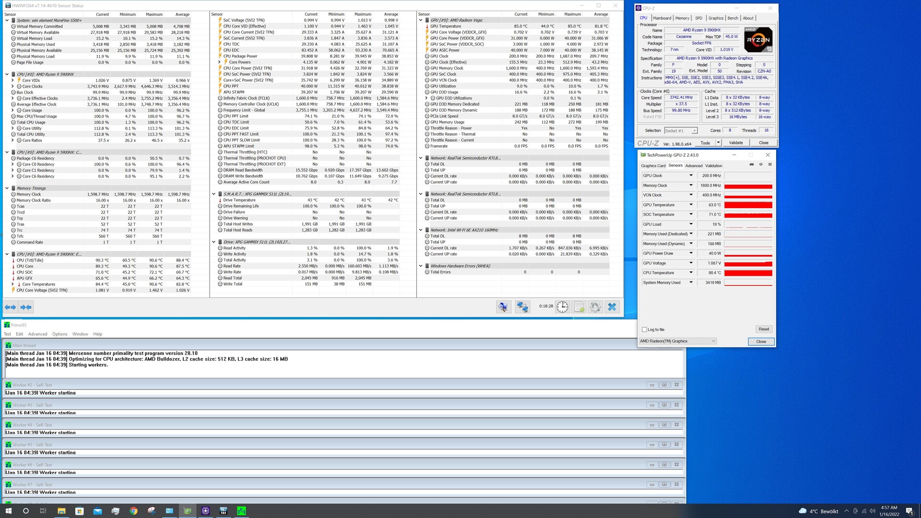Image resolution: width=921 pixels, height=518 pixels.
Task: Collapse GPU [#0] AMD Radeon Vega group
Action: [421, 21]
